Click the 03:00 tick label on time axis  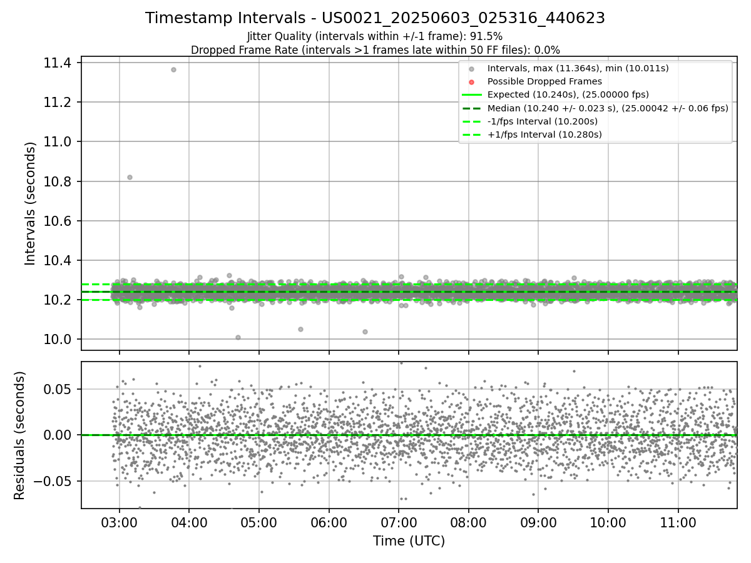[120, 520]
